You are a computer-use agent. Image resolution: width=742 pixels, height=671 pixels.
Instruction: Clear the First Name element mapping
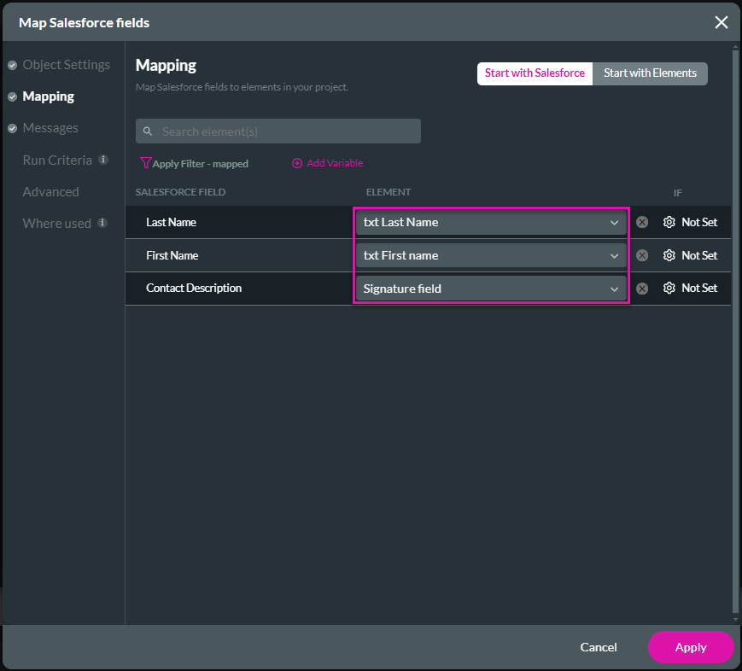641,255
